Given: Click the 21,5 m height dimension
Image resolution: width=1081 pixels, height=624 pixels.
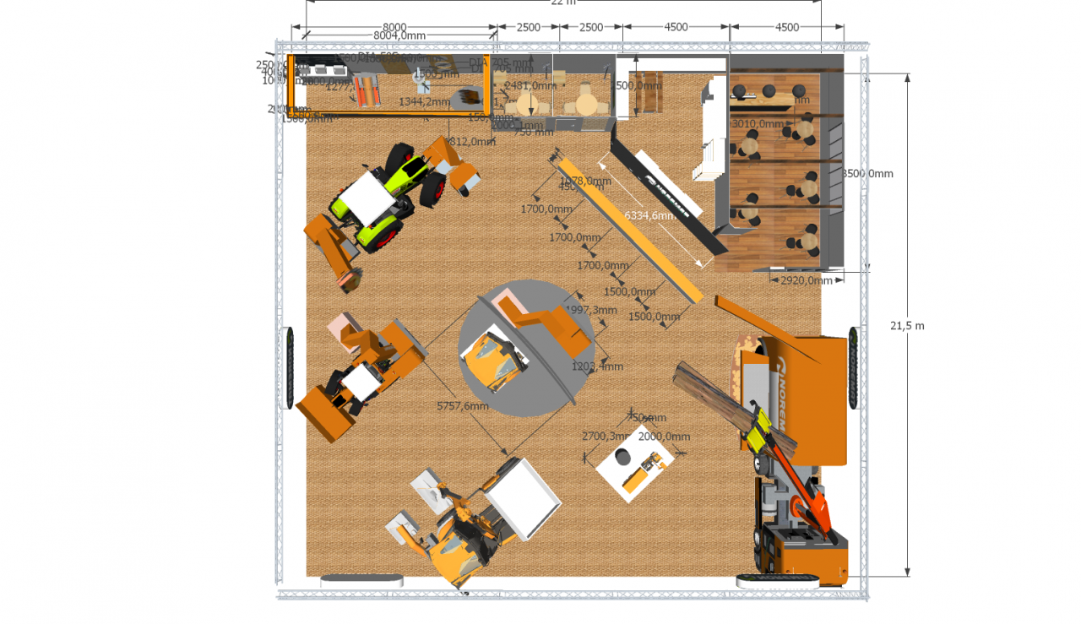Looking at the screenshot, I should click(x=907, y=325).
